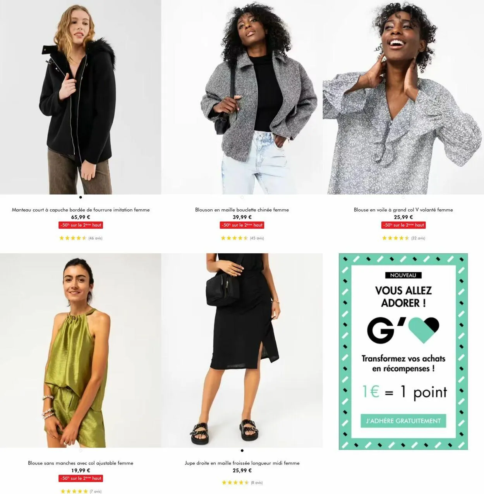Click the -50% badge under 65,99 €
The image size is (484, 494).
[81, 225]
